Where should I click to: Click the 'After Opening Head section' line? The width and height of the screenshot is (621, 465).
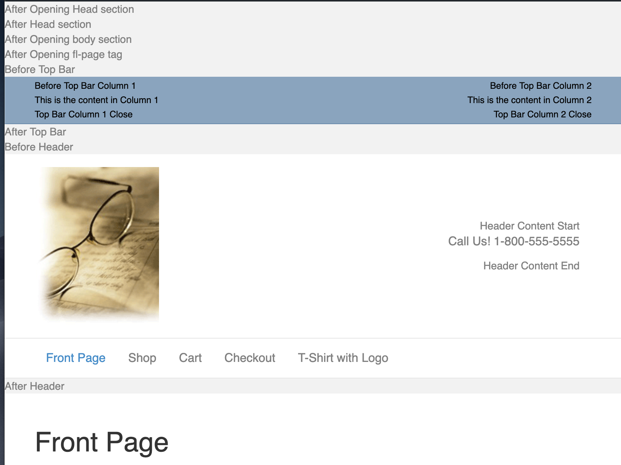click(x=69, y=9)
